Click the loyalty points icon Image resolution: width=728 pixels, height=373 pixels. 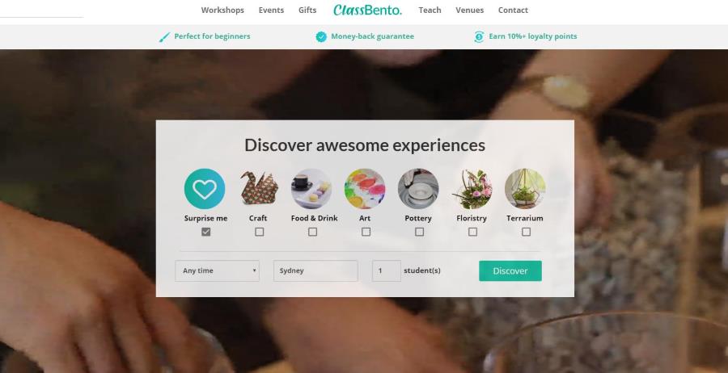tap(479, 36)
